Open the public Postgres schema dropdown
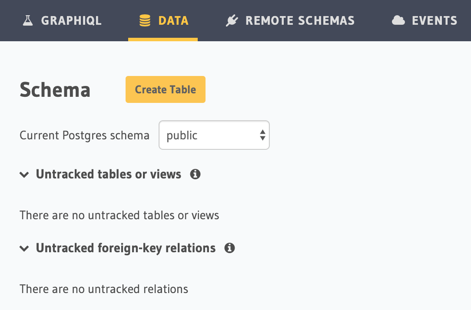 209,135
